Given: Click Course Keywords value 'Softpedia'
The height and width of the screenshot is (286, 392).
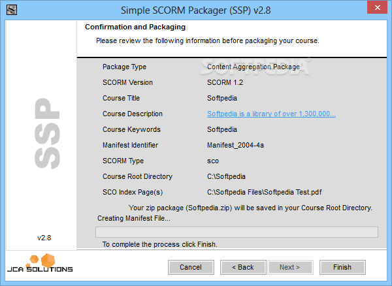Looking at the screenshot, I should click(222, 130).
